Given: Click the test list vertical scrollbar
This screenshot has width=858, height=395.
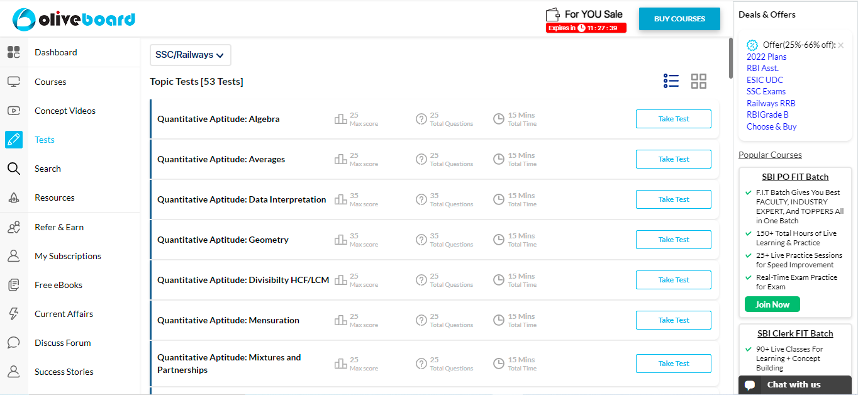Looking at the screenshot, I should 730,58.
